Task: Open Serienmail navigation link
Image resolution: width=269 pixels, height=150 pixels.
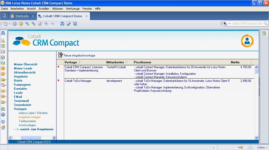Action: [x=21, y=101]
